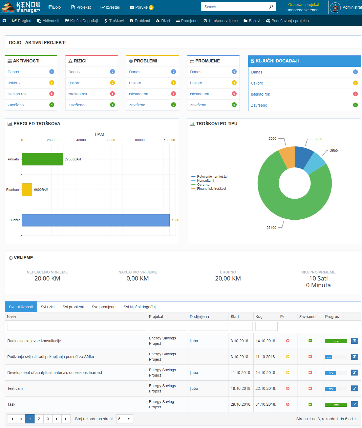Image resolution: width=362 pixels, height=428 pixels.
Task: Go to first page of table
Action: (12, 419)
